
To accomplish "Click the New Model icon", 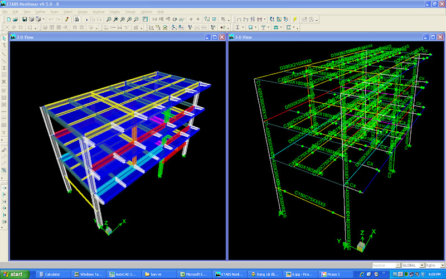I will click(x=8, y=19).
